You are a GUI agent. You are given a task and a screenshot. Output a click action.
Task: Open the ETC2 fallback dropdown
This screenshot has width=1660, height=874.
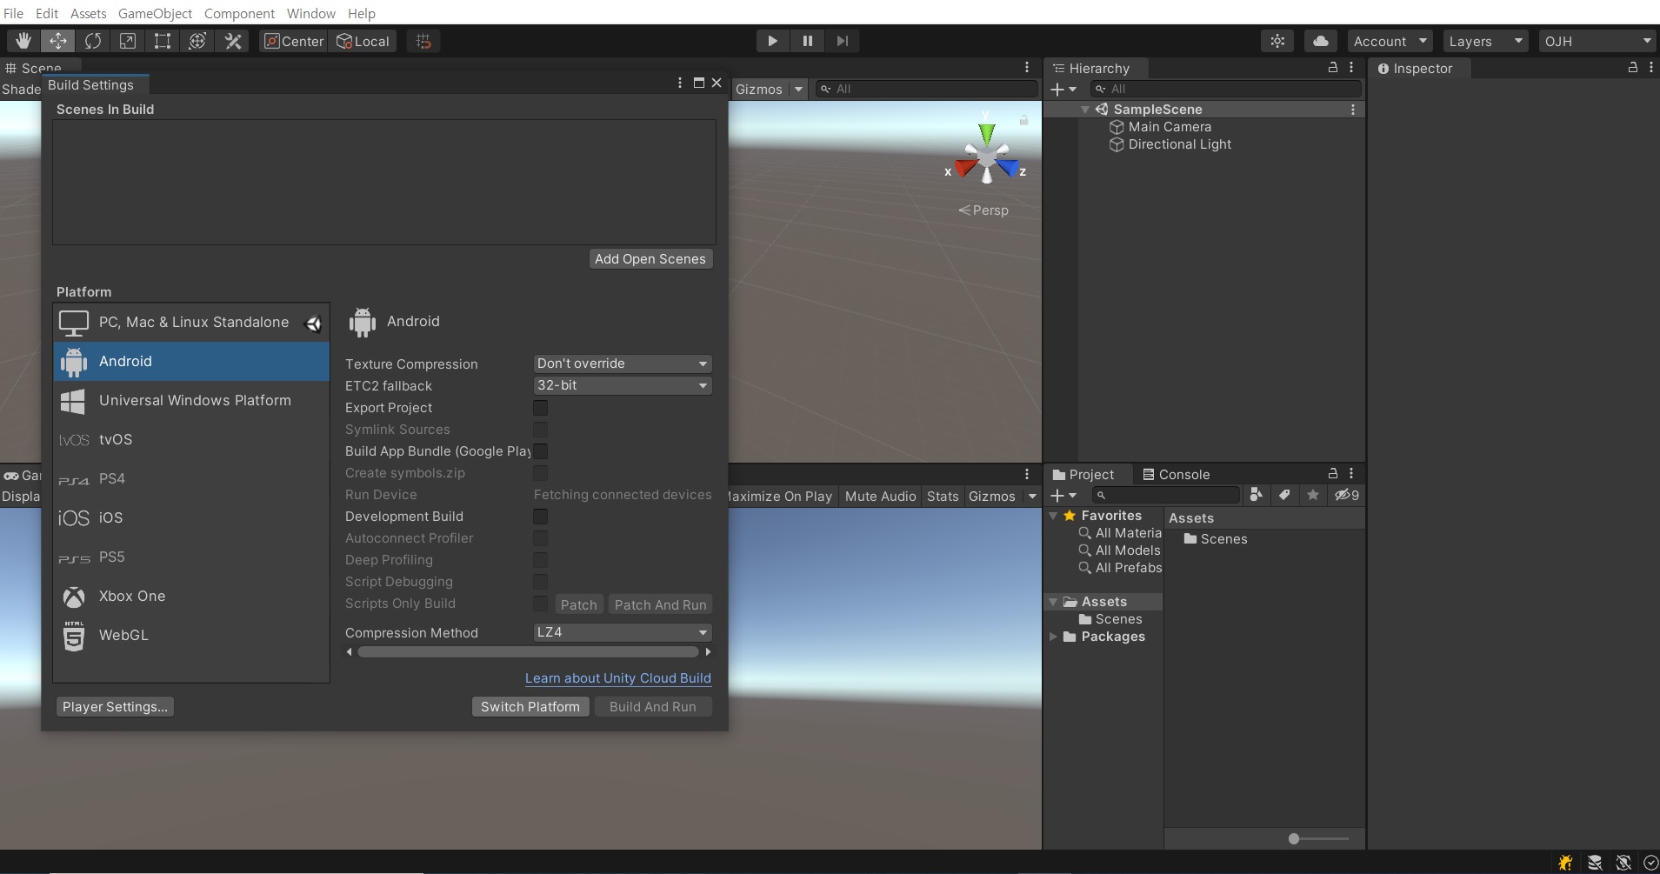623,385
